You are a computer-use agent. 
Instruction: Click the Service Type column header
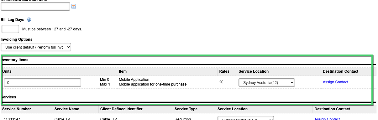[186, 109]
